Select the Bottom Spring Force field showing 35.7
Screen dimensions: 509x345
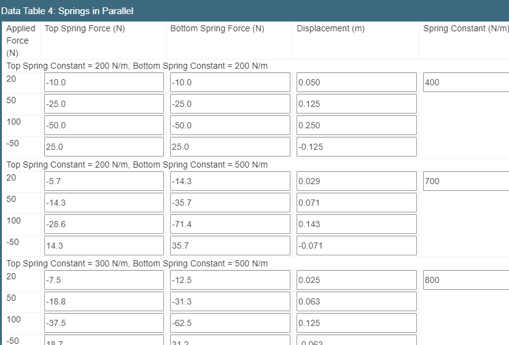point(230,246)
